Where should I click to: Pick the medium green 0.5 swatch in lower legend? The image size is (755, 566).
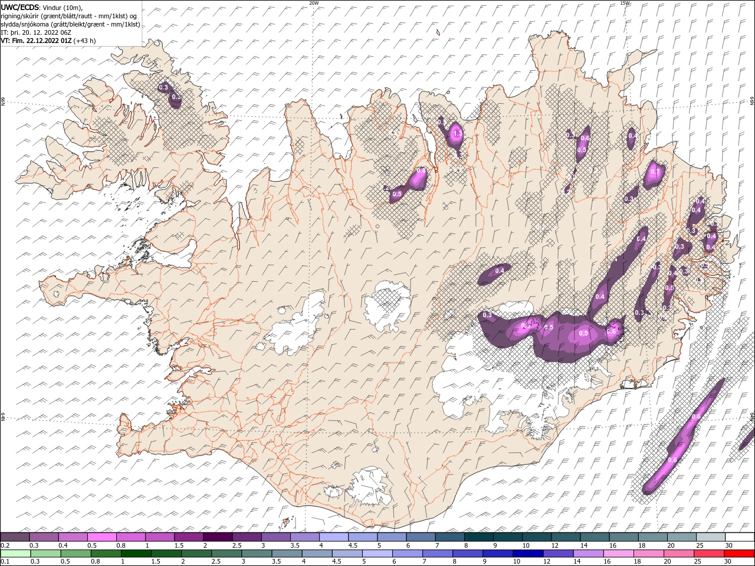(x=75, y=554)
